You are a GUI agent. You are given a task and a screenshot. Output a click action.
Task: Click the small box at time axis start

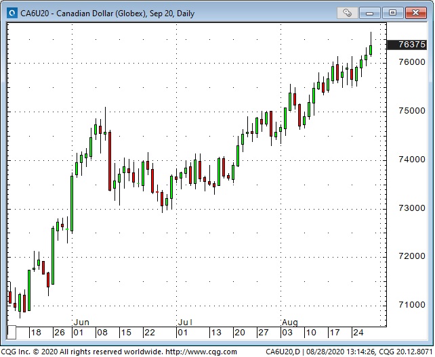pos(12,333)
